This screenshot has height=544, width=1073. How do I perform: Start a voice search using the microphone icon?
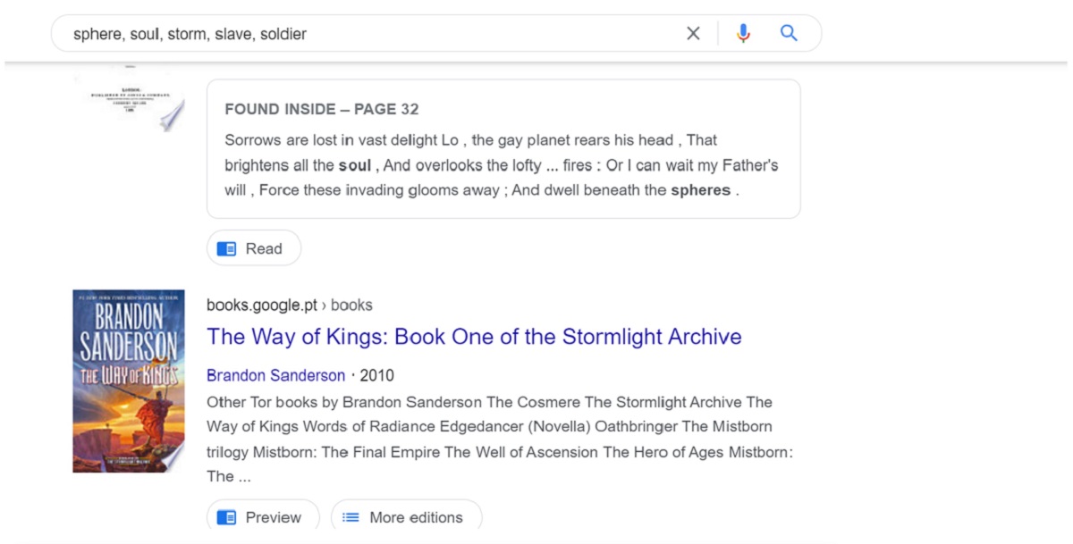(x=742, y=33)
